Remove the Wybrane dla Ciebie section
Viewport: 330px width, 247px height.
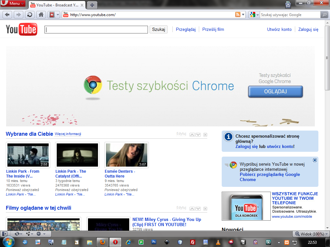[205, 135]
